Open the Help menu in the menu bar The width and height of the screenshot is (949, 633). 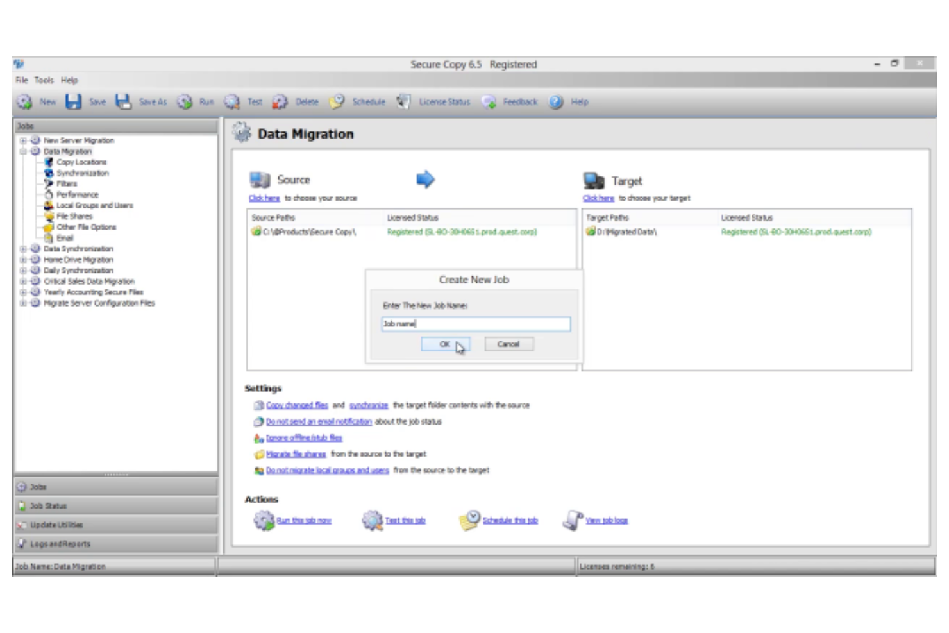(69, 80)
